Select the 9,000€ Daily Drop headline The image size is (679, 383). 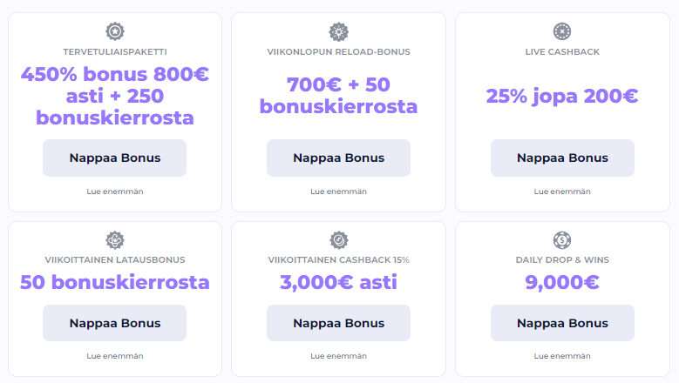tap(562, 283)
